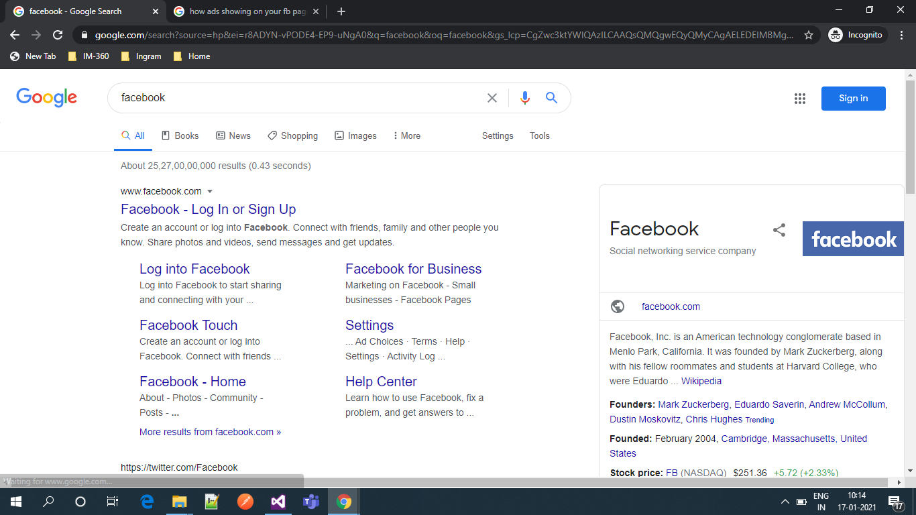Open the Settings sitelink result
This screenshot has height=515, width=916.
(x=369, y=325)
